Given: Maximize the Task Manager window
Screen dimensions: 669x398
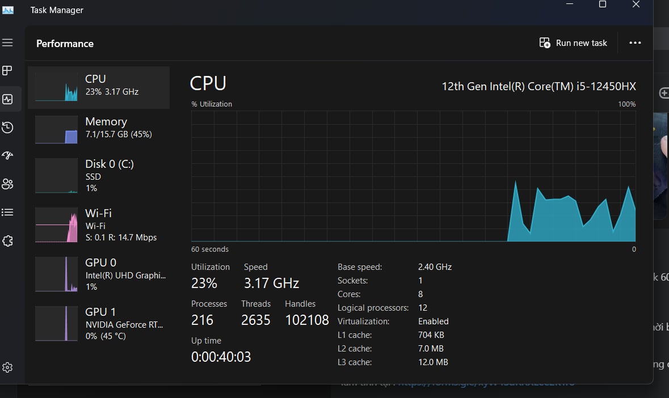Looking at the screenshot, I should pos(603,5).
